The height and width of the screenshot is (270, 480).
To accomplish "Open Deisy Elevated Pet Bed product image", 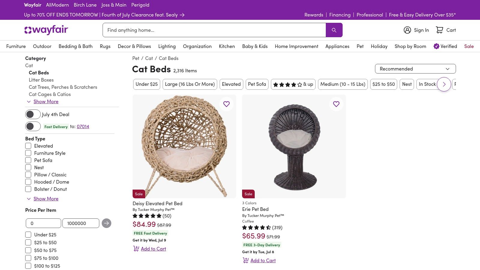I will point(184,146).
